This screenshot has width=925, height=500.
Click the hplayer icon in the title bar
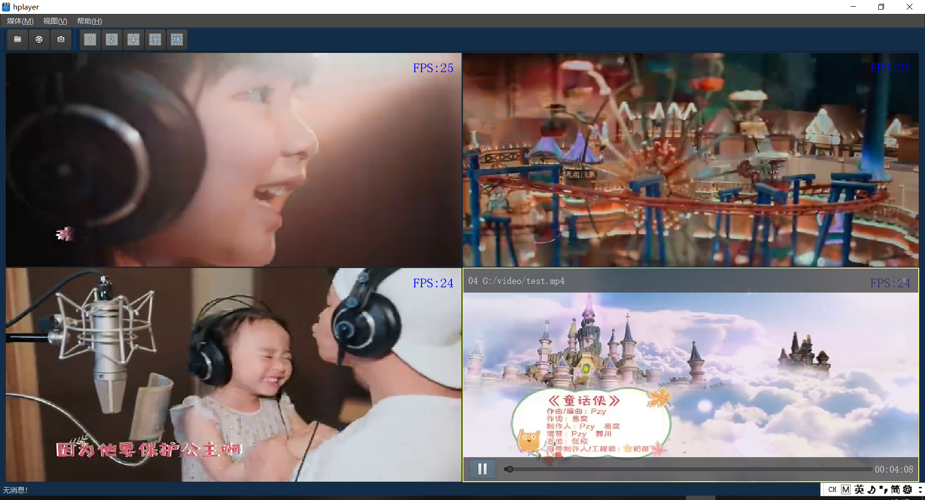coord(6,7)
